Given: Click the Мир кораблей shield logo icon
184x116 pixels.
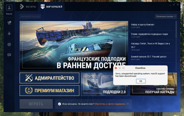Looking at the screenshot, I should pos(43,6).
